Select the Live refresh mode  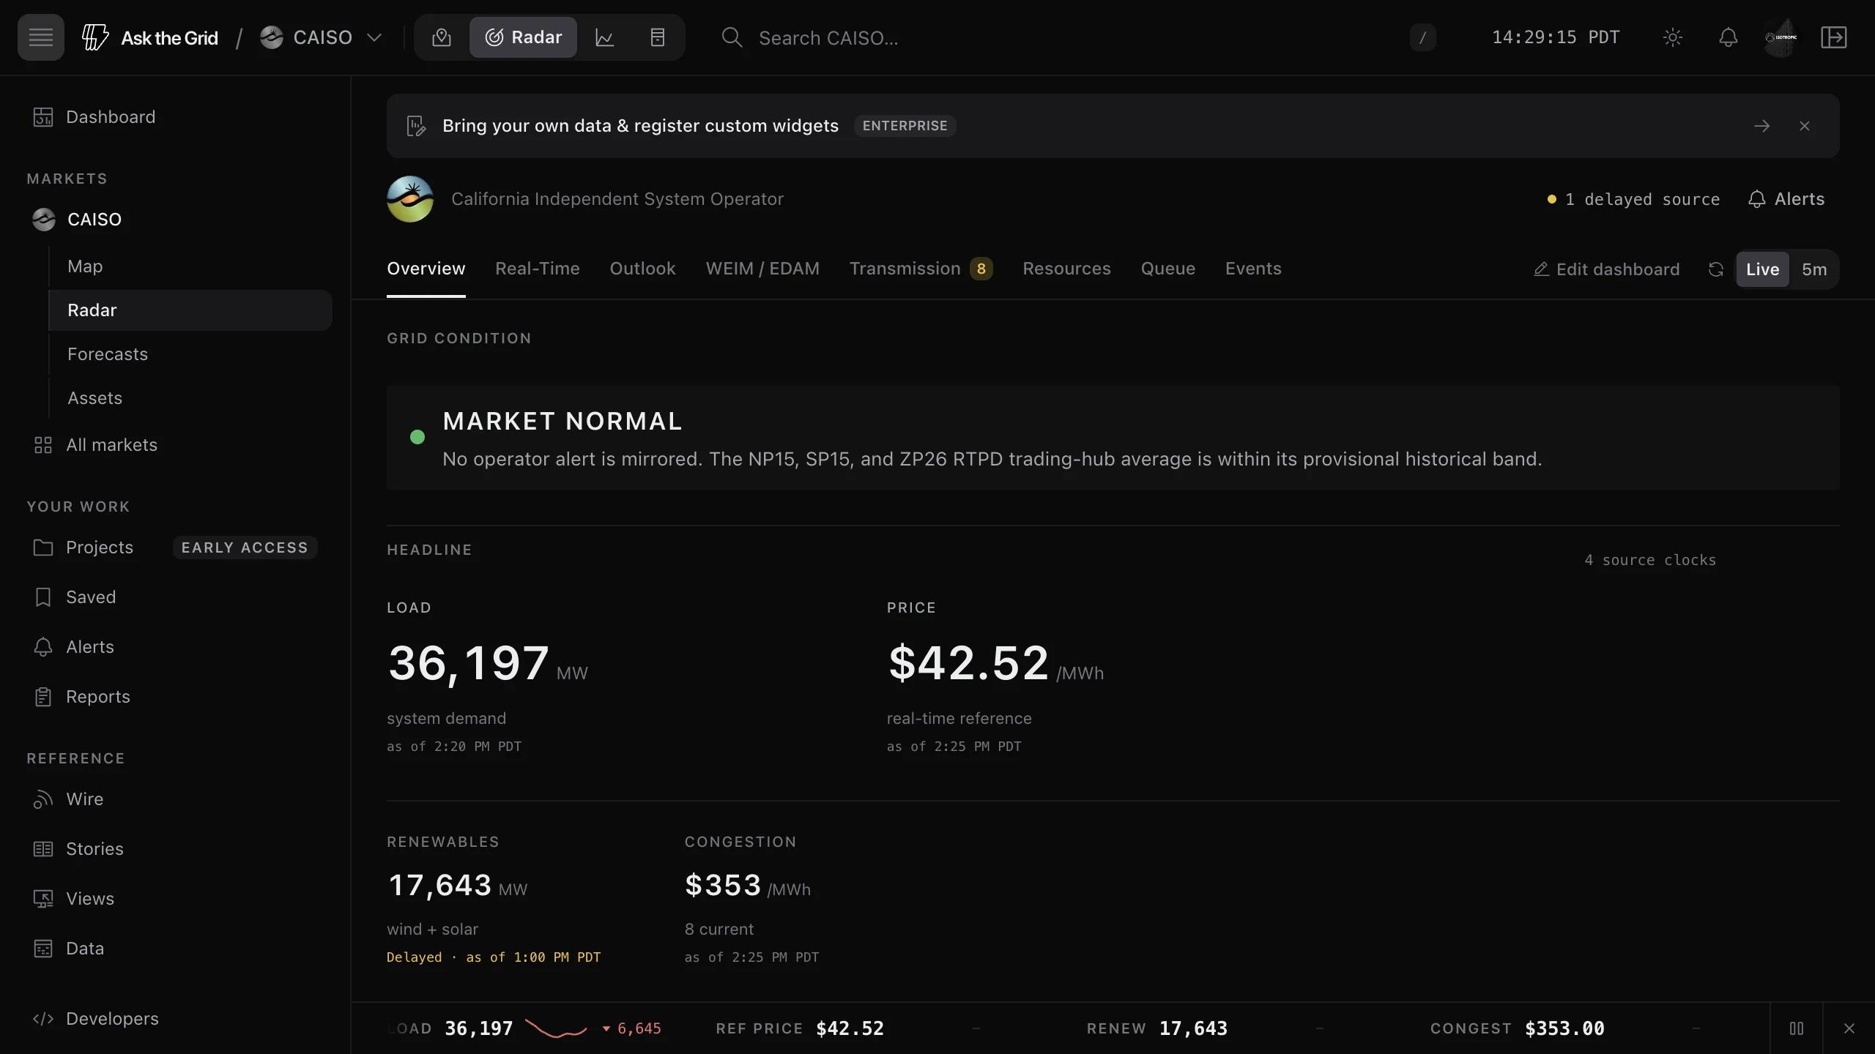point(1762,269)
